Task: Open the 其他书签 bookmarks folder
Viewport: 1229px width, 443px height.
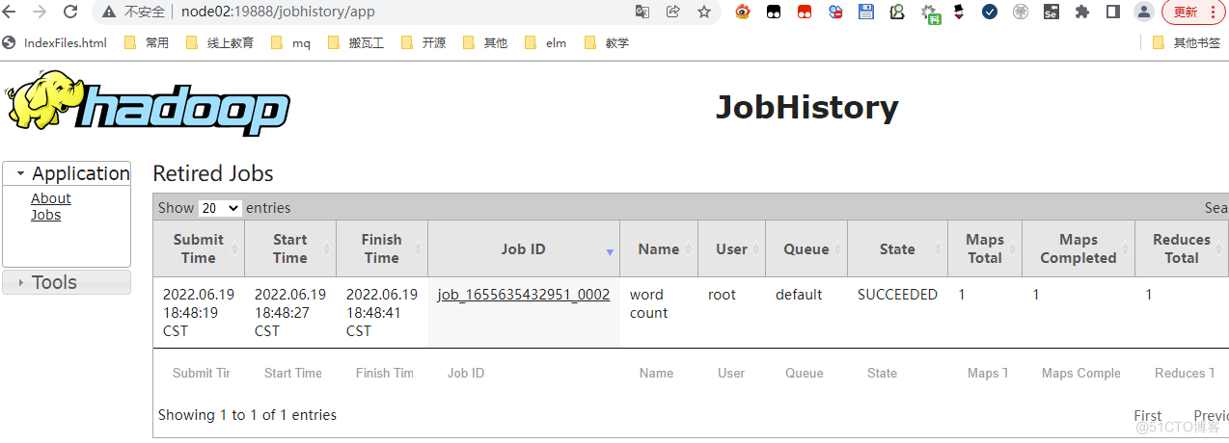Action: 1187,42
